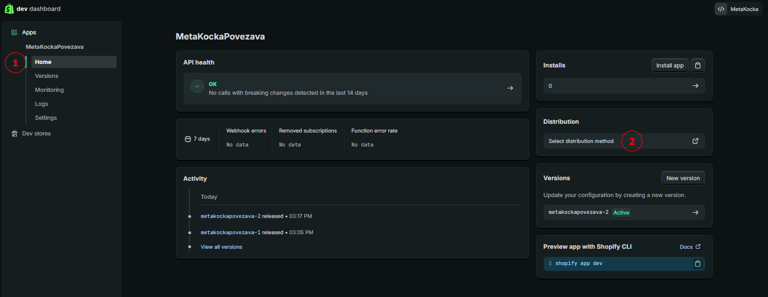The image size is (768, 297).
Task: Click the Dev stores shop icon
Action: (x=14, y=134)
